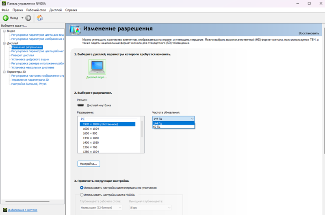This screenshot has width=325, height=215.
Task: Collapse the Видео tree node
Action: click(4, 31)
